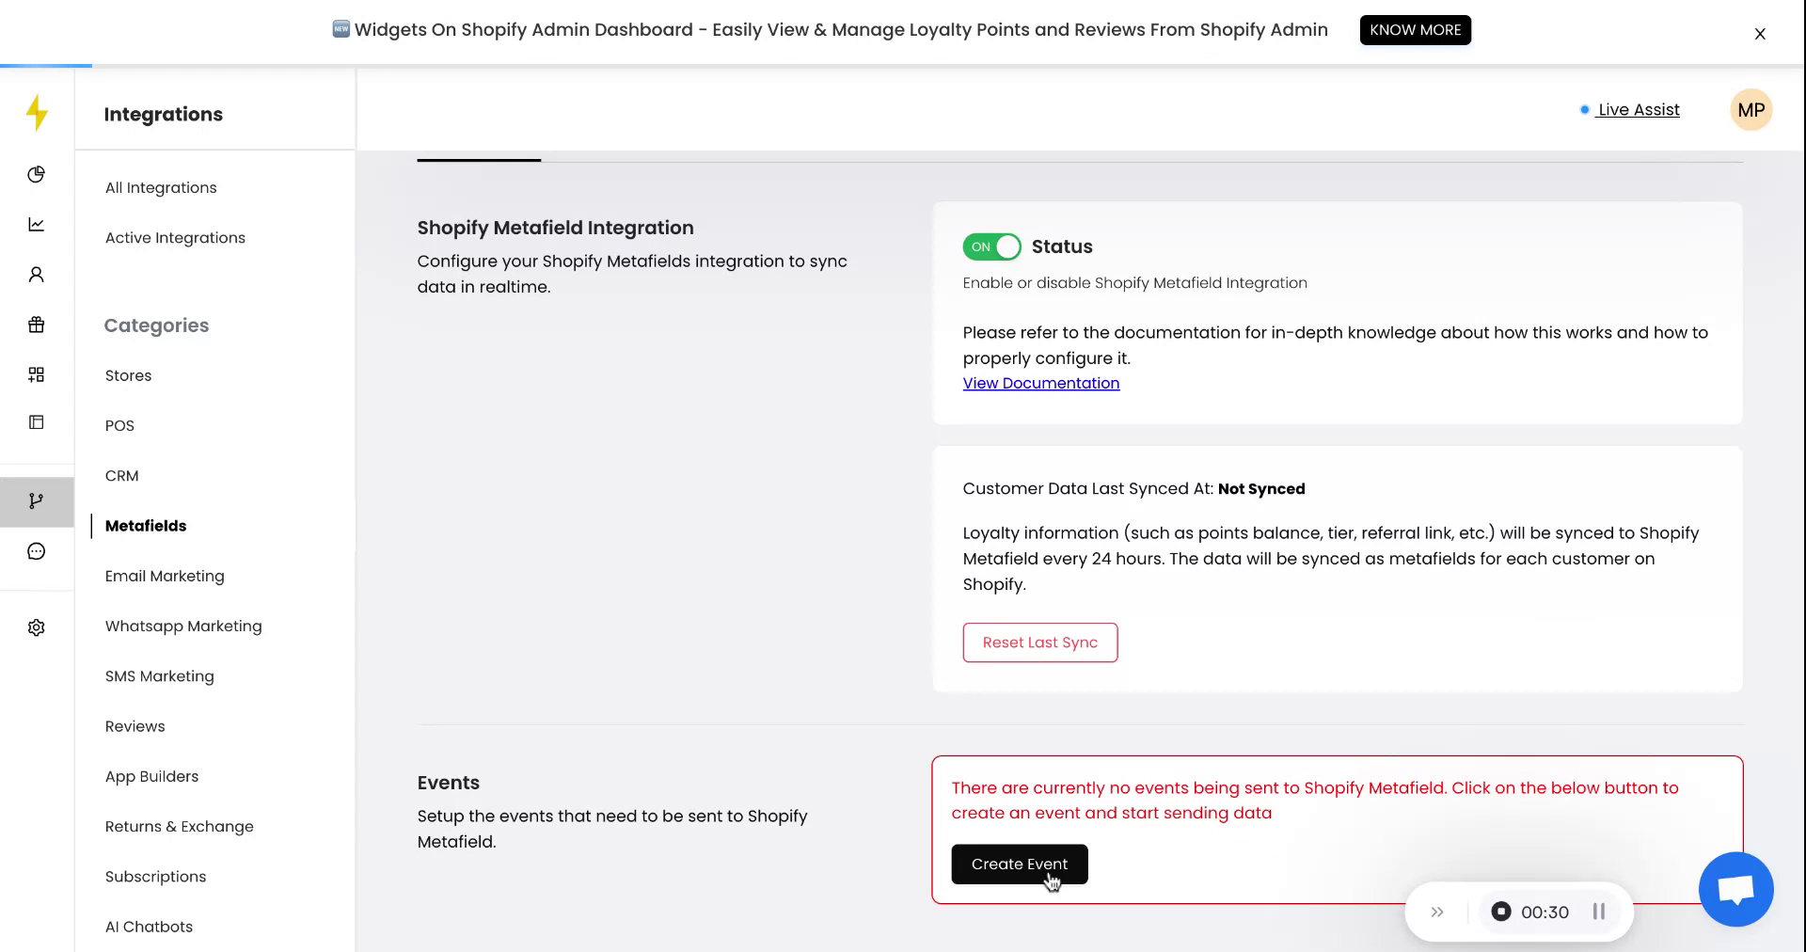Open the settings gear icon
Viewport: 1806px width, 952px height.
pyautogui.click(x=37, y=627)
